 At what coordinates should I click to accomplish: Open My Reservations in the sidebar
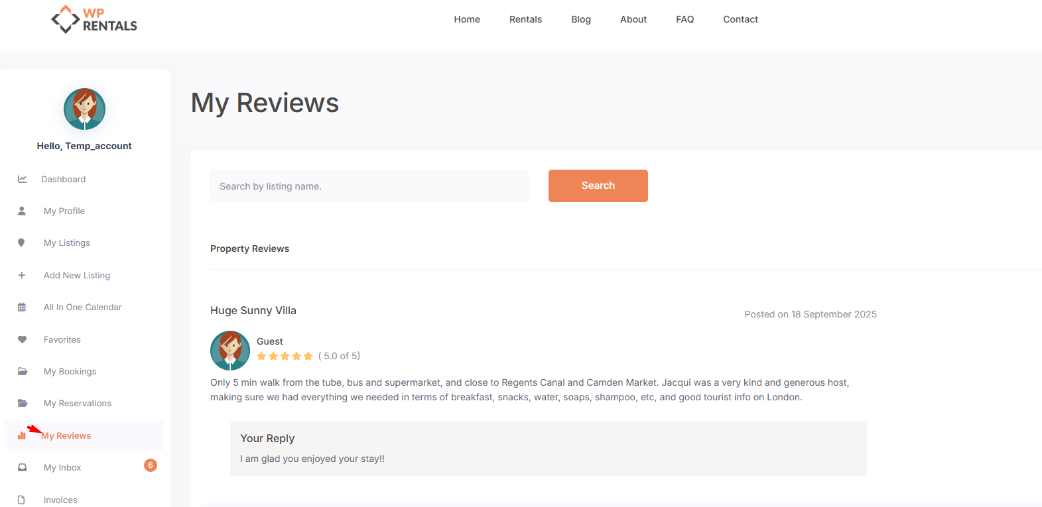pyautogui.click(x=77, y=403)
